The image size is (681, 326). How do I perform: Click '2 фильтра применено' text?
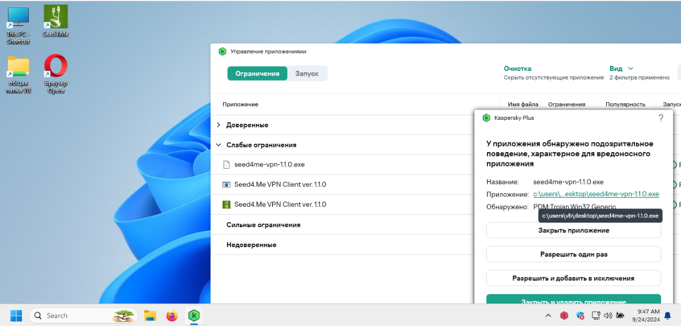point(640,78)
